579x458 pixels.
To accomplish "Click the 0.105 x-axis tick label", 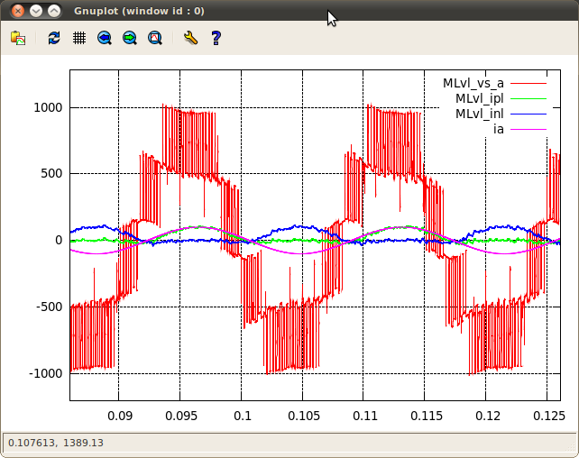I will coord(302,416).
